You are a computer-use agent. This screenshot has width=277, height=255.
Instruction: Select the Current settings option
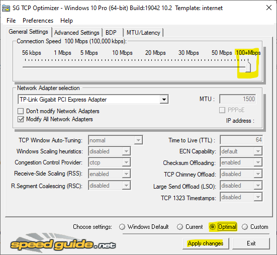coord(180,227)
